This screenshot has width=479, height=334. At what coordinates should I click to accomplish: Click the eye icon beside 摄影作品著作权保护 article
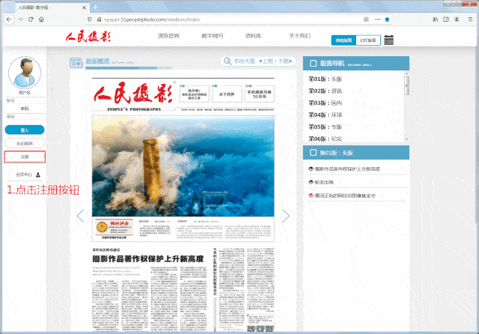point(311,168)
